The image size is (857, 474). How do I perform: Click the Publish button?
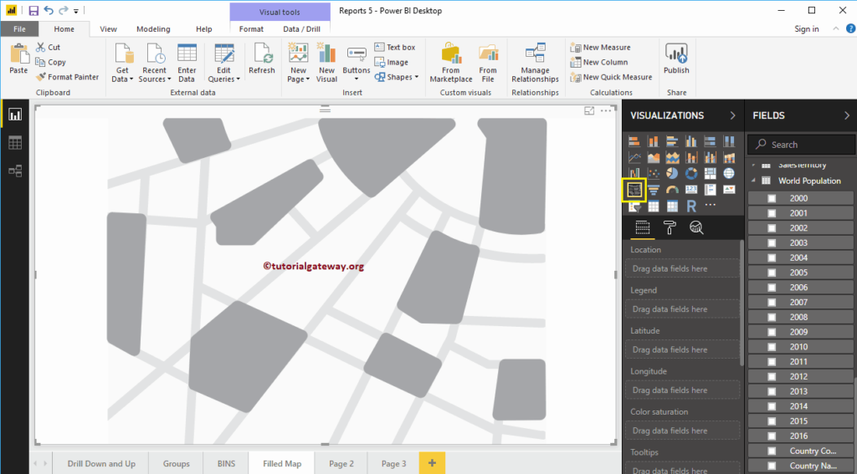(x=676, y=60)
